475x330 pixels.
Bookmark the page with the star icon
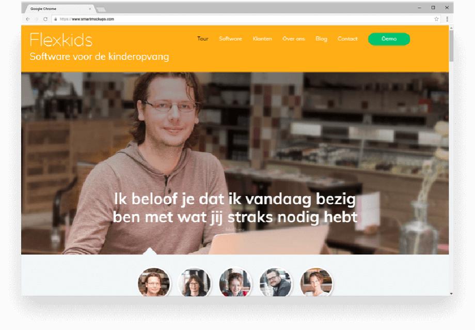tap(436, 19)
